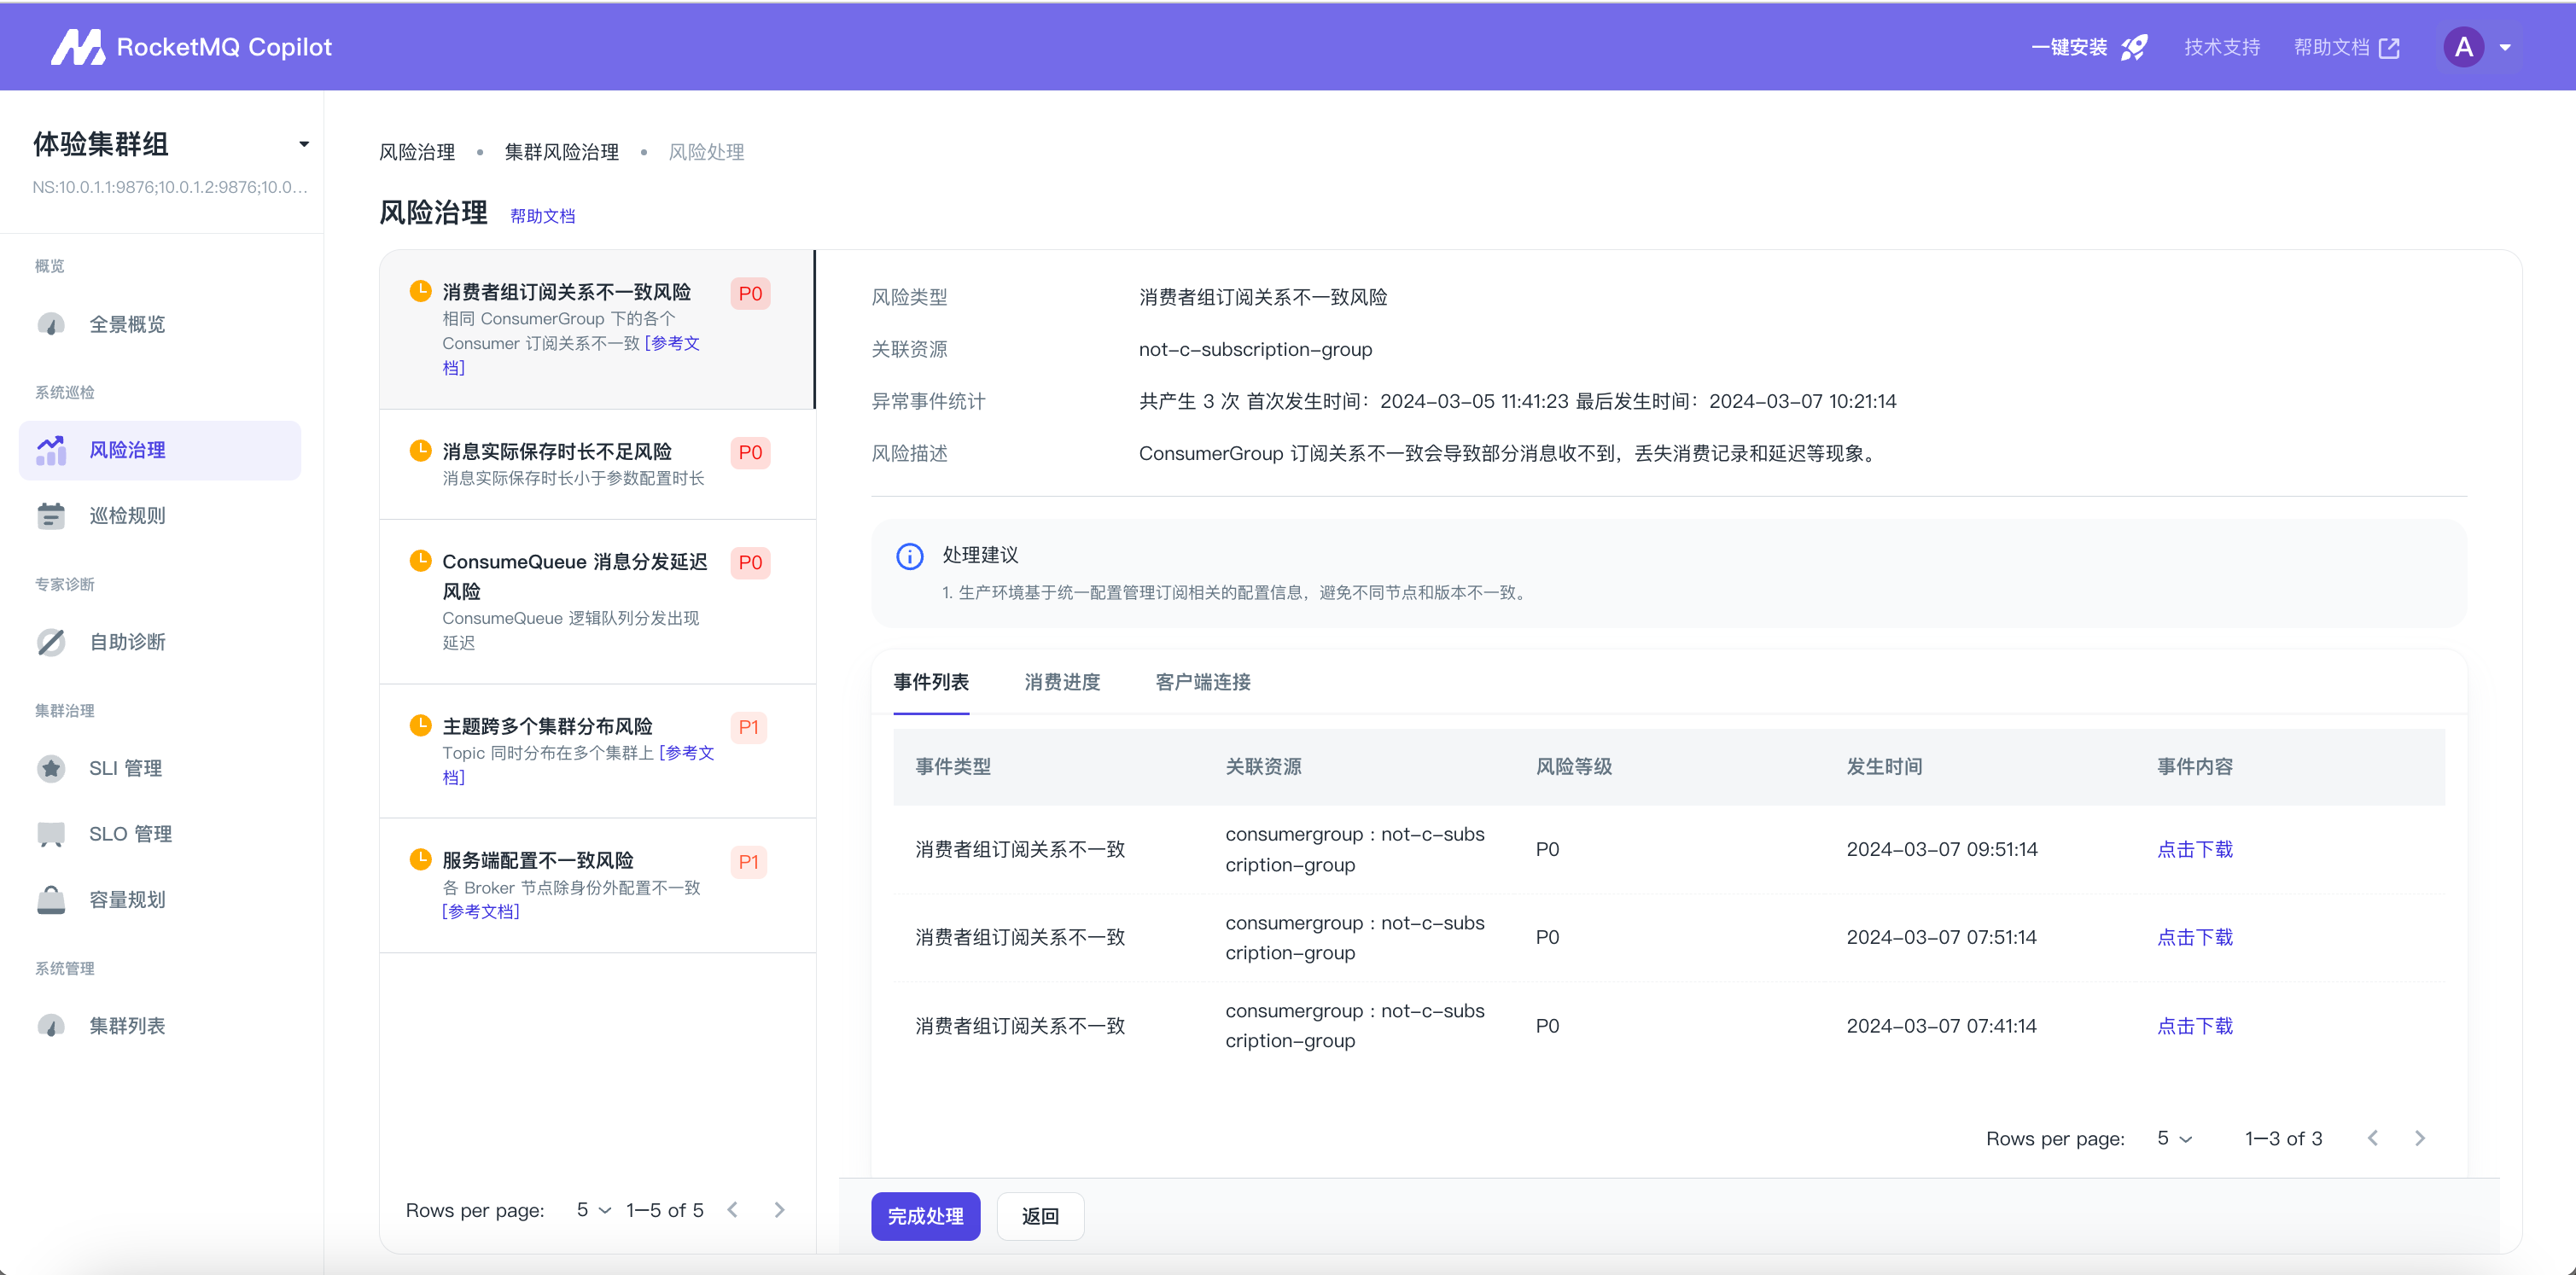Viewport: 2576px width, 1275px height.
Task: Open the external link icon beside 帮助文档
Action: coord(2389,48)
